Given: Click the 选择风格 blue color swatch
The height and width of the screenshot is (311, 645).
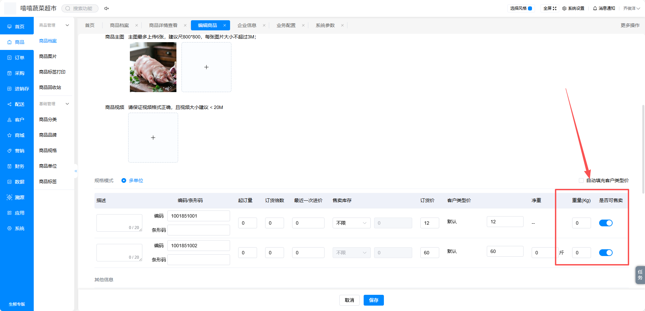Looking at the screenshot, I should pyautogui.click(x=530, y=8).
